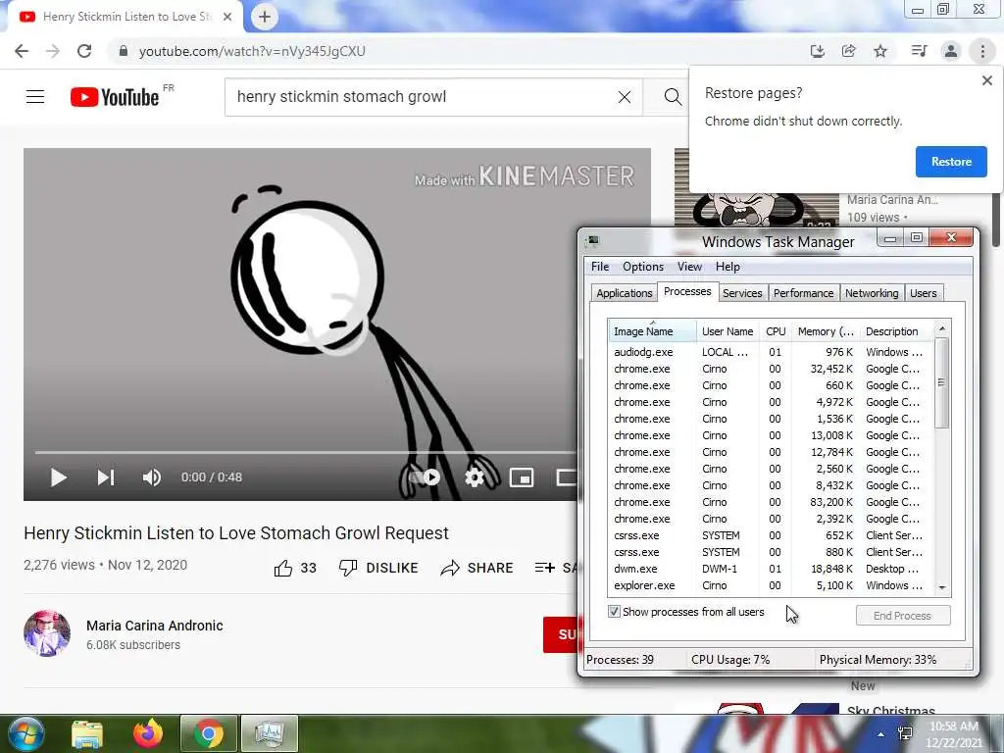Open Task Manager Help menu
Screen dimensions: 1004x753
point(728,267)
